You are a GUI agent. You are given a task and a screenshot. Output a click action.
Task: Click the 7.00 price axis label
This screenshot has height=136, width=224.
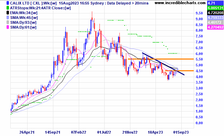[x=199, y=42]
